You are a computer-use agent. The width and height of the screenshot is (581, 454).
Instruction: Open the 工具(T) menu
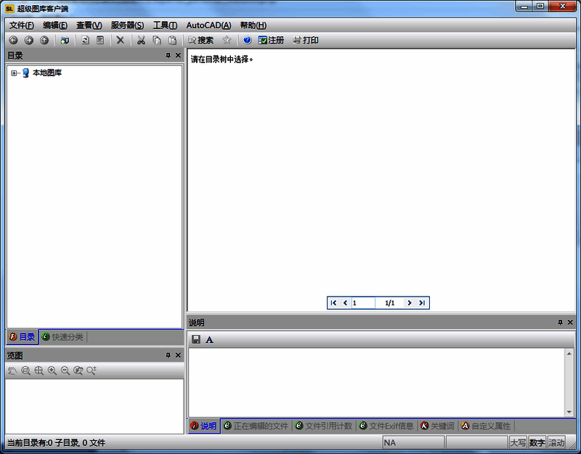pos(165,25)
